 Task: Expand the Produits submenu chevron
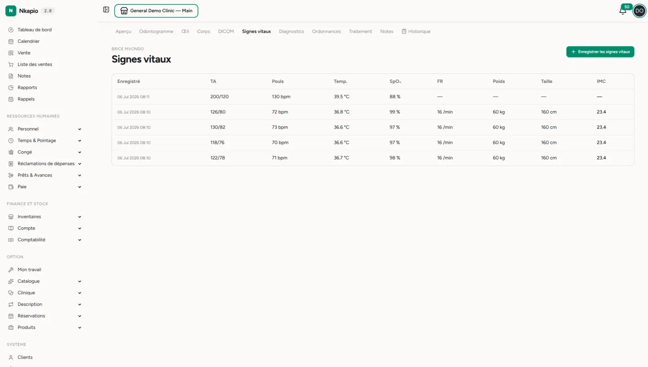[80, 327]
